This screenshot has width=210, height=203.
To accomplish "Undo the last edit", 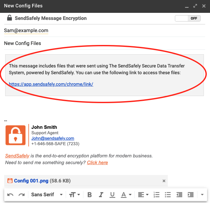I will tap(10, 195).
